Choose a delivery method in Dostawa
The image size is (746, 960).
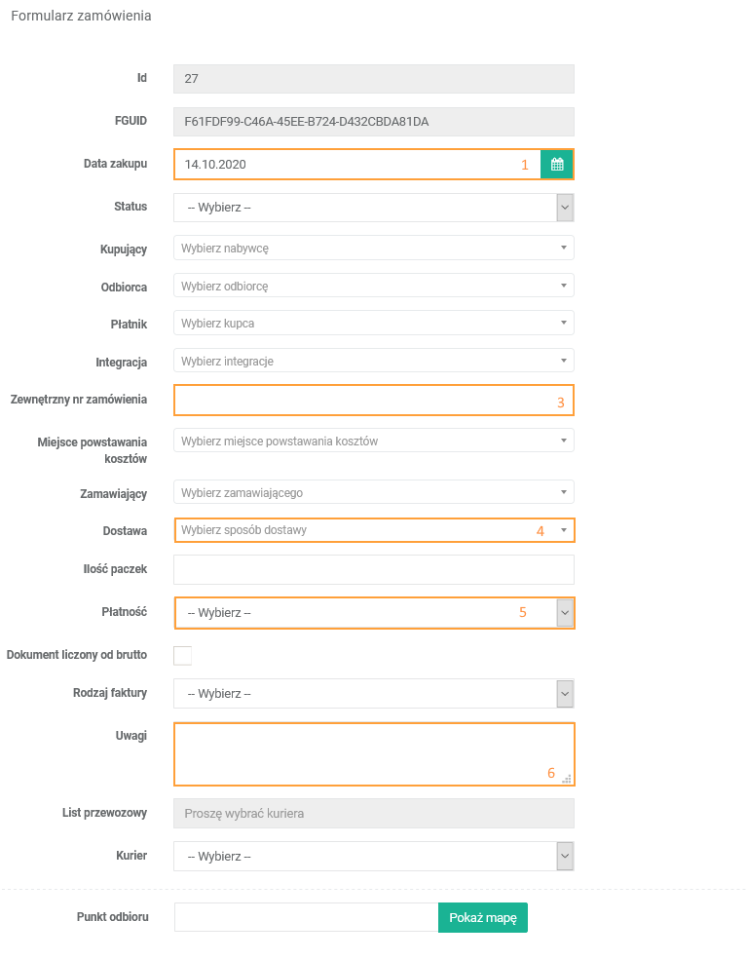[x=373, y=530]
